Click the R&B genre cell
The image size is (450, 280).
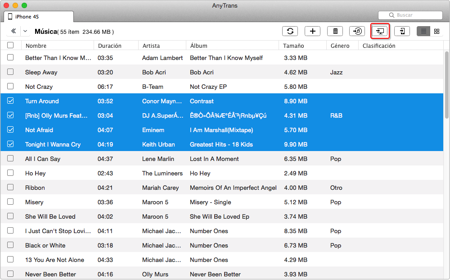[x=336, y=115]
